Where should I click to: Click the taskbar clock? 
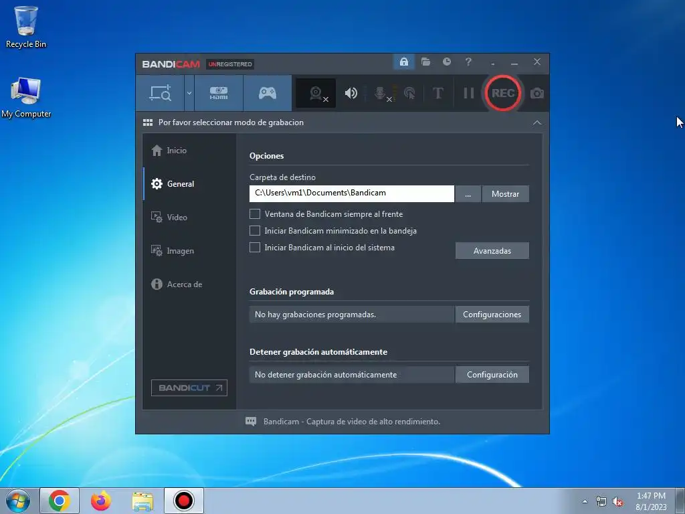point(651,501)
